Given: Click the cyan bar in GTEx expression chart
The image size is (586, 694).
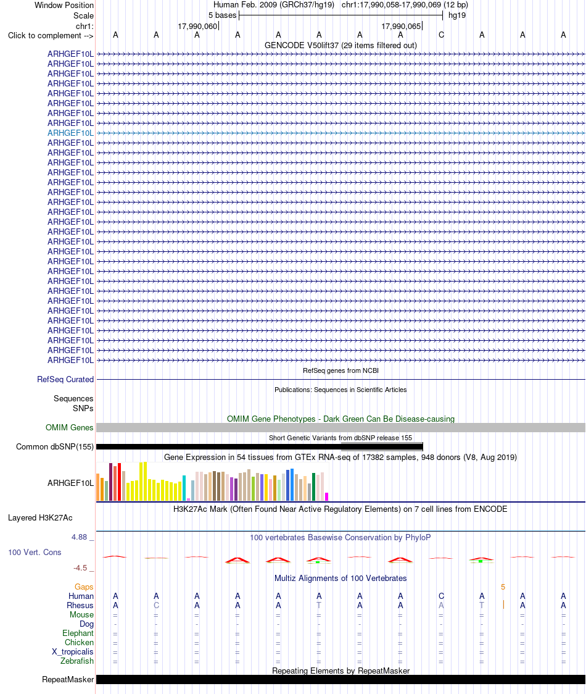Looking at the screenshot, I should click(184, 488).
